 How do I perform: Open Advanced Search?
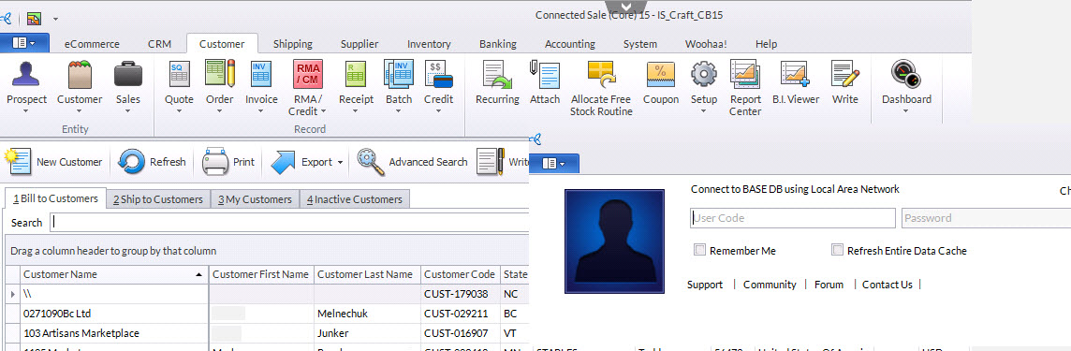413,162
